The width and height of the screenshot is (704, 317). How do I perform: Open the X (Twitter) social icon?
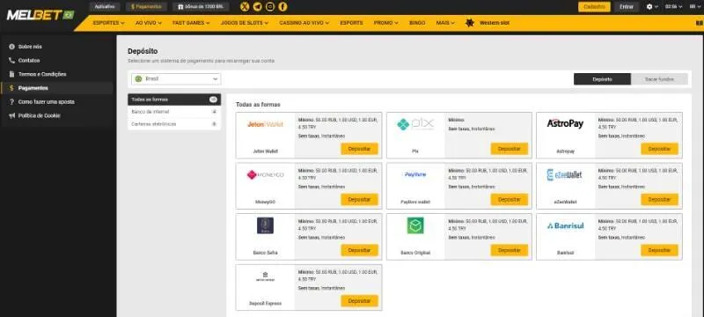point(245,7)
